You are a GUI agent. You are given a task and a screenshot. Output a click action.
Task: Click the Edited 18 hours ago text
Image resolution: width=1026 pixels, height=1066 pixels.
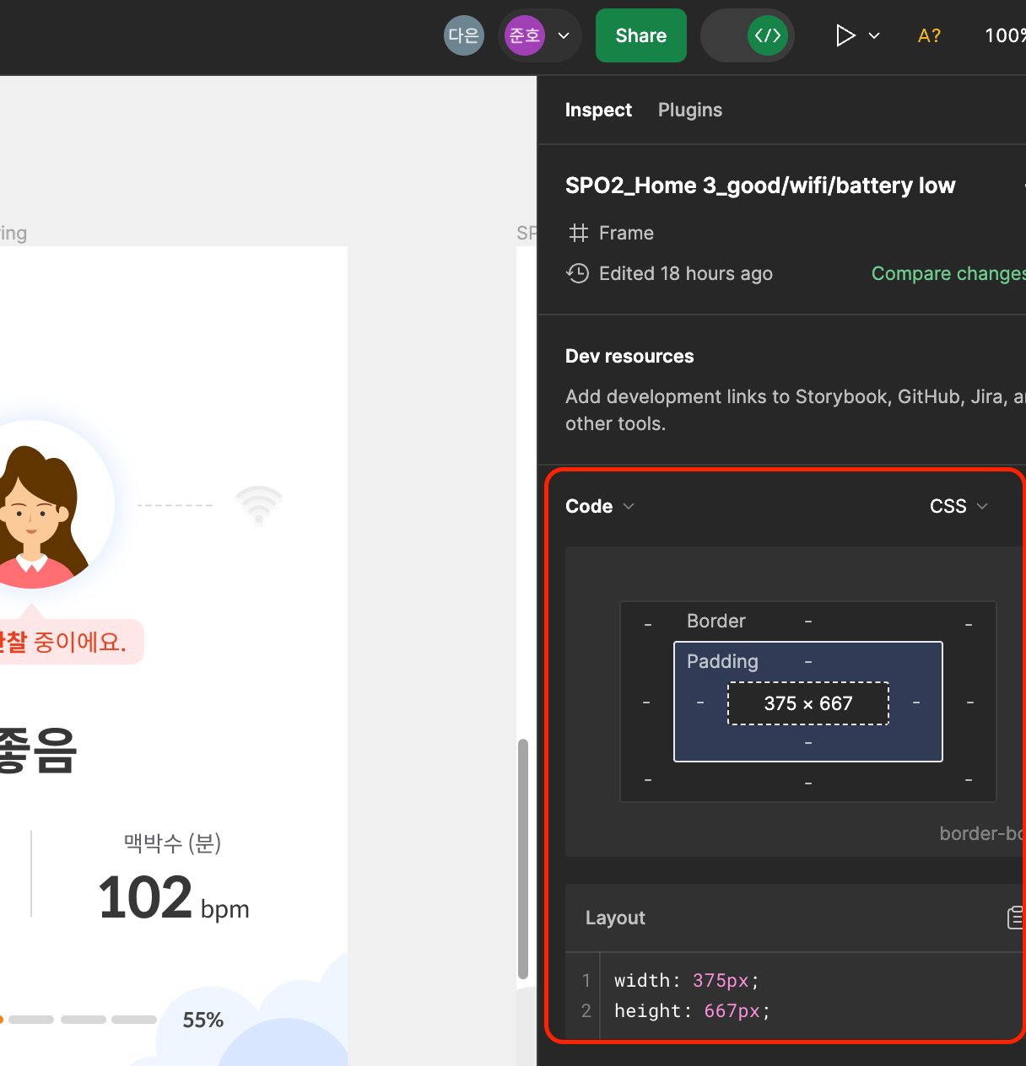(x=686, y=273)
